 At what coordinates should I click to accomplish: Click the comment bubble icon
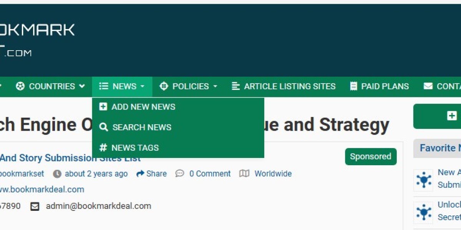180,174
